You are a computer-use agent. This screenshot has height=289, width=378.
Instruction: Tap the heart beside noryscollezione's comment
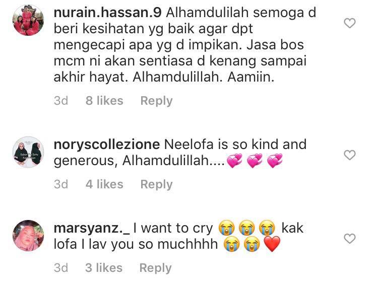pyautogui.click(x=350, y=155)
